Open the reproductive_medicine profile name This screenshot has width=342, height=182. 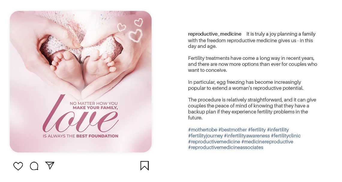[x=214, y=34]
